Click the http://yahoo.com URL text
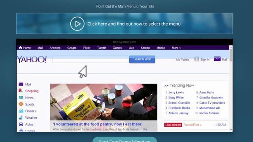Screen dimensions: 253x142 point(125,42)
